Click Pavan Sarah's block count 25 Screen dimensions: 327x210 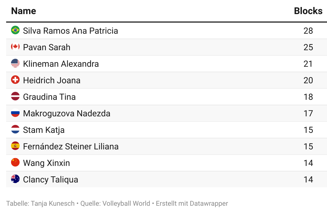tap(308, 47)
